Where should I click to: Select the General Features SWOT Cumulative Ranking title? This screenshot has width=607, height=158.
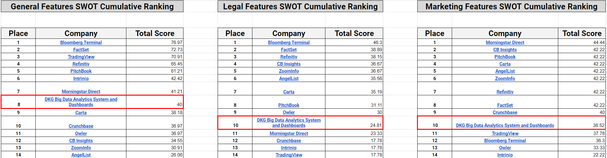pyautogui.click(x=92, y=7)
